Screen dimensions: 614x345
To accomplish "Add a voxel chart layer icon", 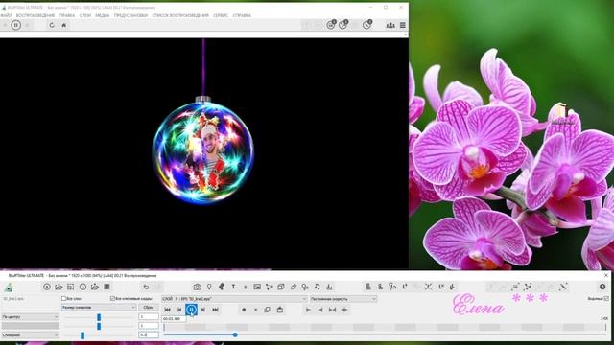I will [x=329, y=287].
